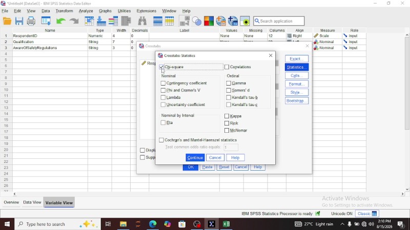This screenshot has width=410, height=230.
Task: Check Kendall's tau-c option
Action: [x=229, y=104]
